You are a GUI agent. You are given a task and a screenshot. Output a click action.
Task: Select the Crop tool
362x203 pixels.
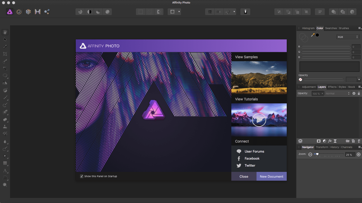[5, 54]
